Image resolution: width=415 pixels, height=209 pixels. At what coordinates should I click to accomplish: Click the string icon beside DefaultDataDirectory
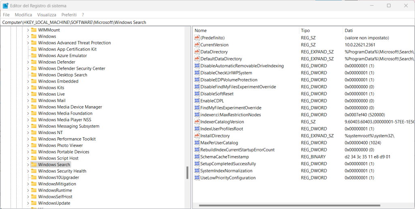click(x=197, y=59)
